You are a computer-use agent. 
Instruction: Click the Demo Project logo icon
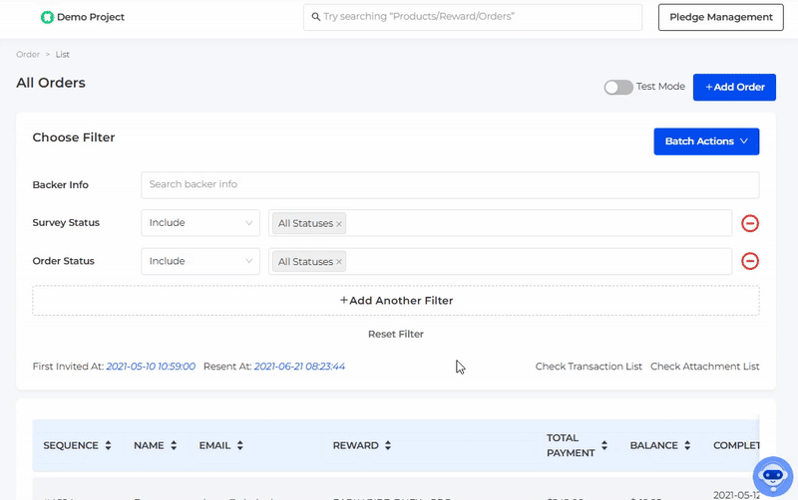[46, 17]
